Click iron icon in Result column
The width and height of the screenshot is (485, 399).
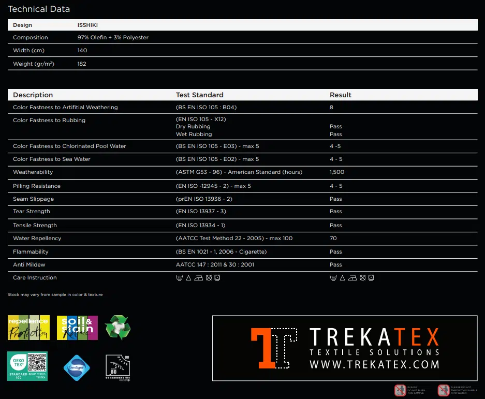click(x=352, y=278)
